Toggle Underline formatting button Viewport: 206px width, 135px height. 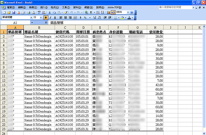pyautogui.click(x=55, y=17)
